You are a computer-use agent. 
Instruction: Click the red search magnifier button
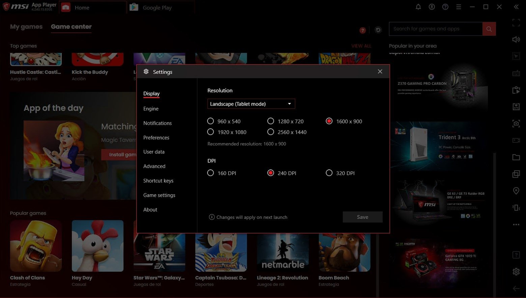(x=489, y=29)
